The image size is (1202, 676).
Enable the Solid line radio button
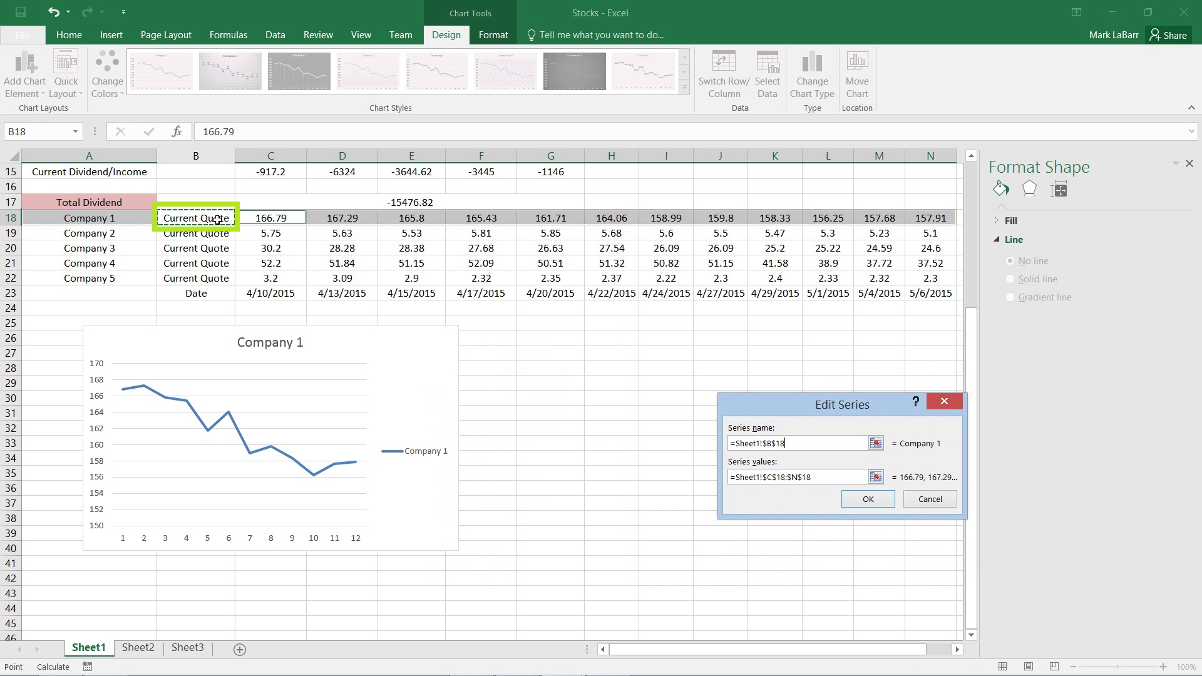tap(1010, 278)
